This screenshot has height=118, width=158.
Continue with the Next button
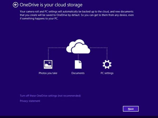[131, 109]
